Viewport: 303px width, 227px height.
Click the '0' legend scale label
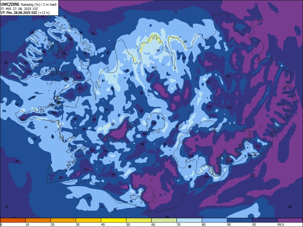tap(2, 225)
